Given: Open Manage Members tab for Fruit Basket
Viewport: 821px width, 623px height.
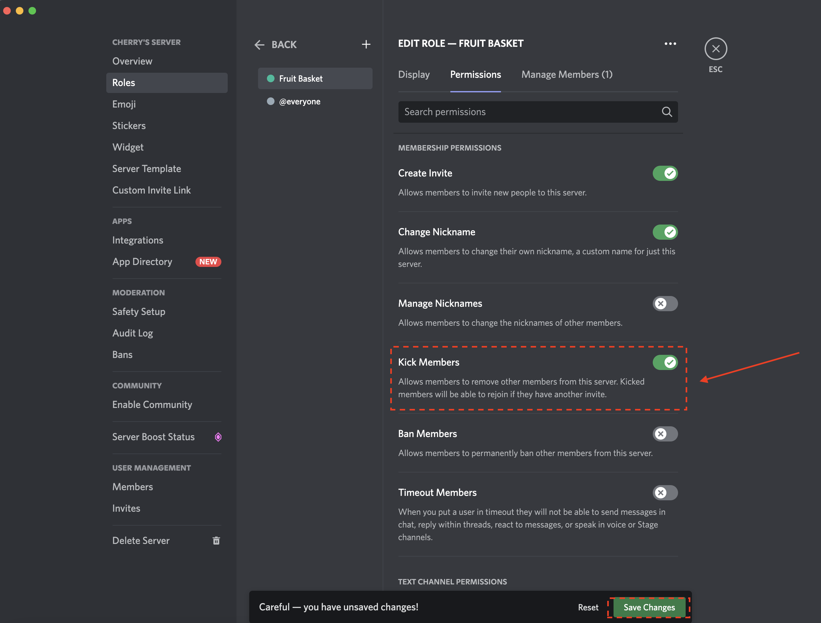Looking at the screenshot, I should point(566,73).
